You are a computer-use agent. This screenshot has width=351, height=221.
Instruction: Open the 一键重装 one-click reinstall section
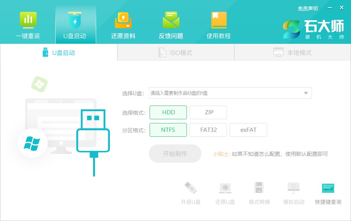(28, 26)
